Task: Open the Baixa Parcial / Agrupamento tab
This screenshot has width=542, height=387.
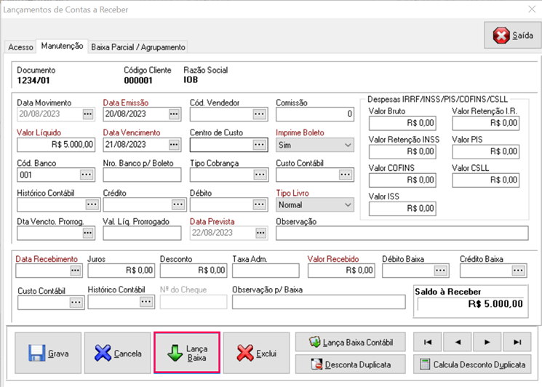Action: coord(138,47)
